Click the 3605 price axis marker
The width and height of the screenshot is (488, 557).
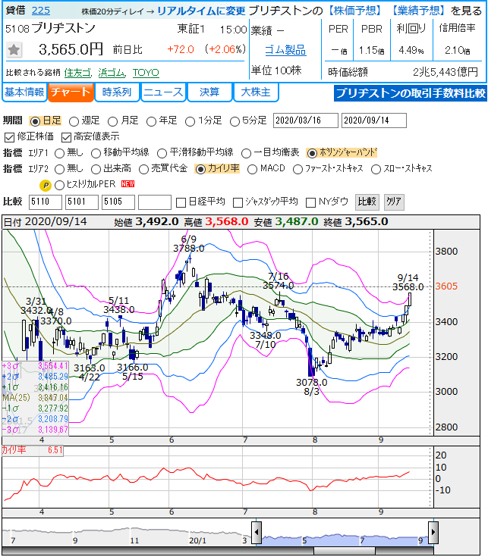446,286
